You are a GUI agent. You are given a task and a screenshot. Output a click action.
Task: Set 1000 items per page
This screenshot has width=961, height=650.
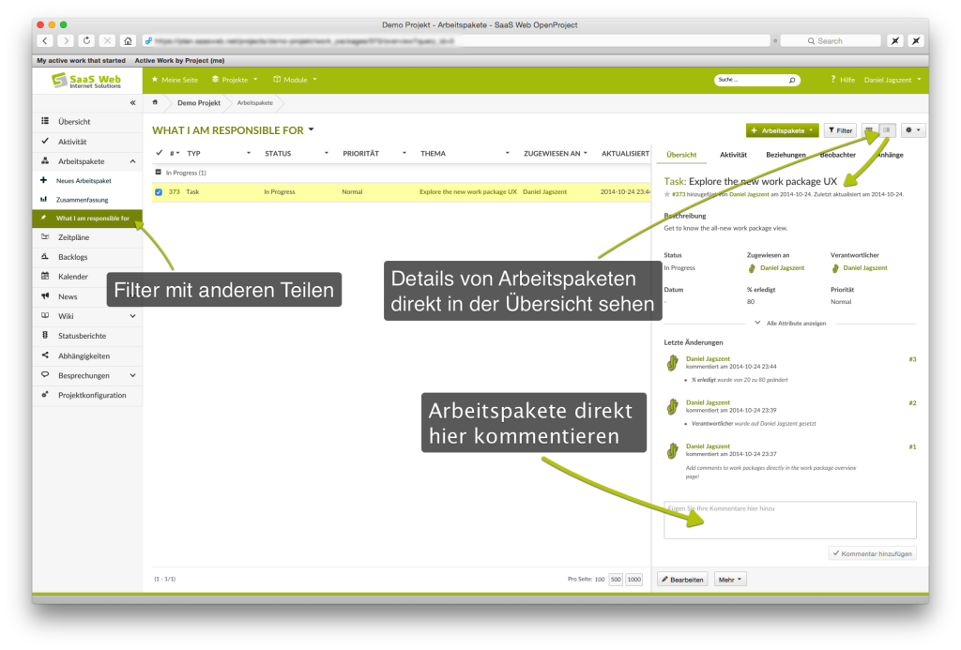(634, 580)
